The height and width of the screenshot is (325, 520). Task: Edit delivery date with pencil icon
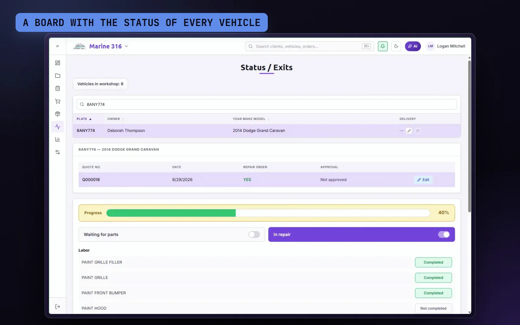[409, 131]
